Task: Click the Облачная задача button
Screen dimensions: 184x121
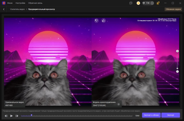Action: pyautogui.click(x=173, y=9)
